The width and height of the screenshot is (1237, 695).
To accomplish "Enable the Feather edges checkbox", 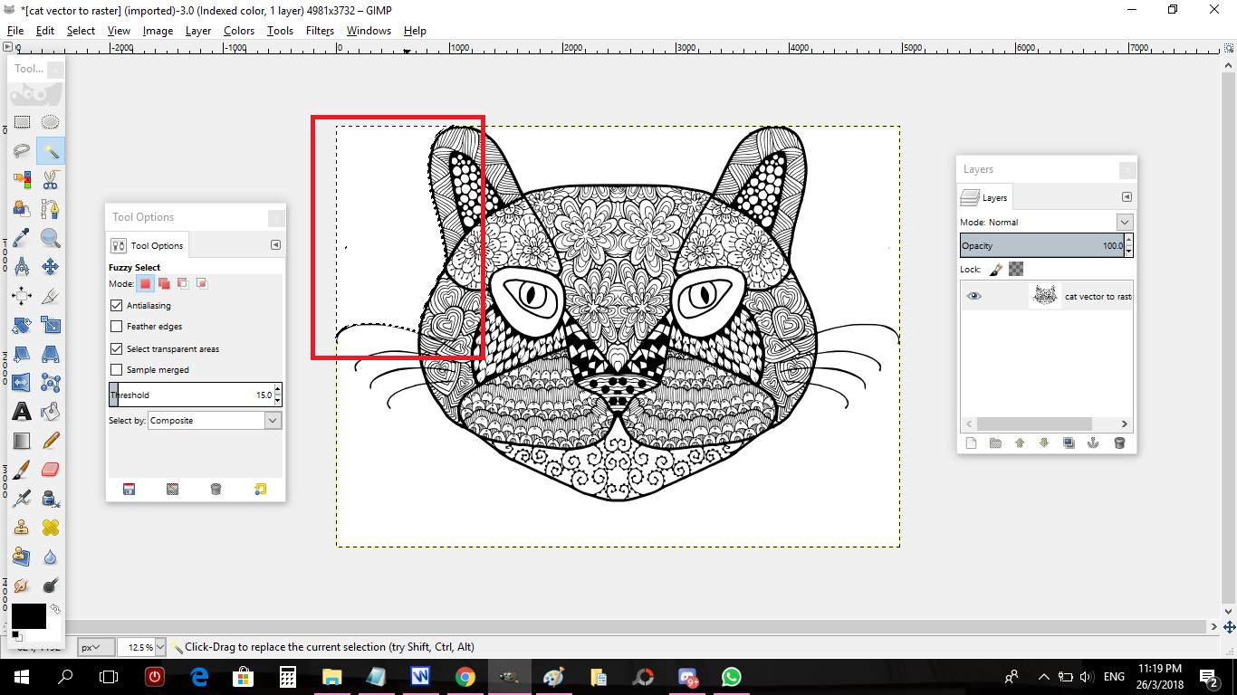I will (x=116, y=327).
